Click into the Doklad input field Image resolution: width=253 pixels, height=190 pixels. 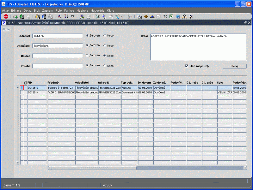pyautogui.click(x=58, y=56)
